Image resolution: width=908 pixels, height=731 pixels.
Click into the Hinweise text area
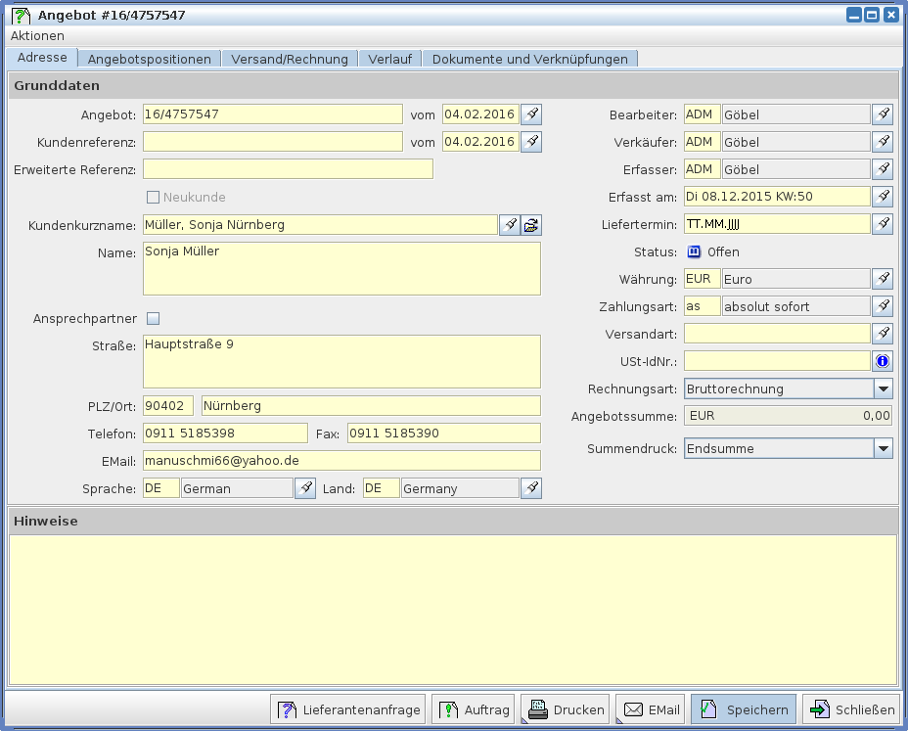pos(453,609)
